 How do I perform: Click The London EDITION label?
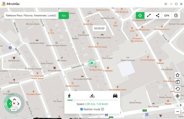pos(82,79)
